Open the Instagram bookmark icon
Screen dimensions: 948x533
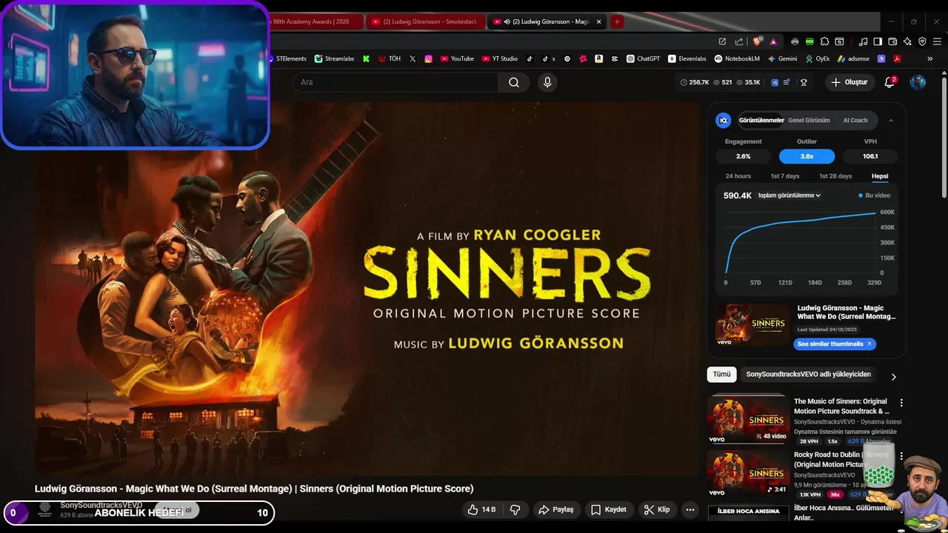tap(428, 58)
